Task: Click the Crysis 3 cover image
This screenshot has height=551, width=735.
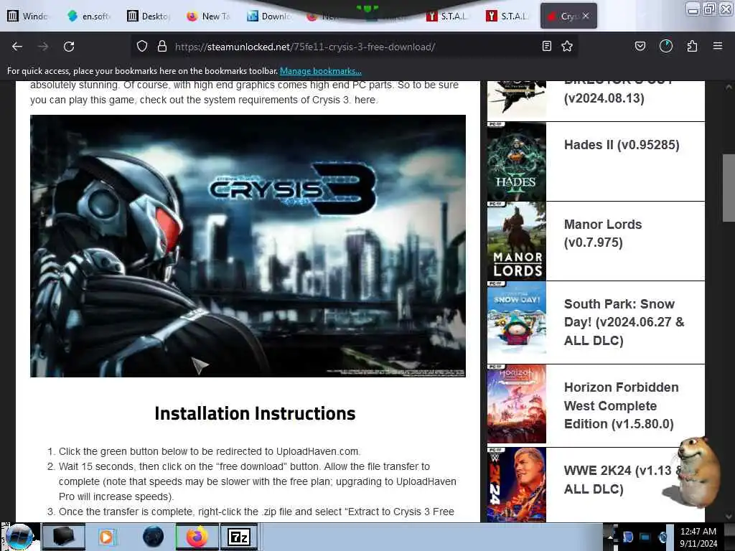Action: (x=248, y=246)
